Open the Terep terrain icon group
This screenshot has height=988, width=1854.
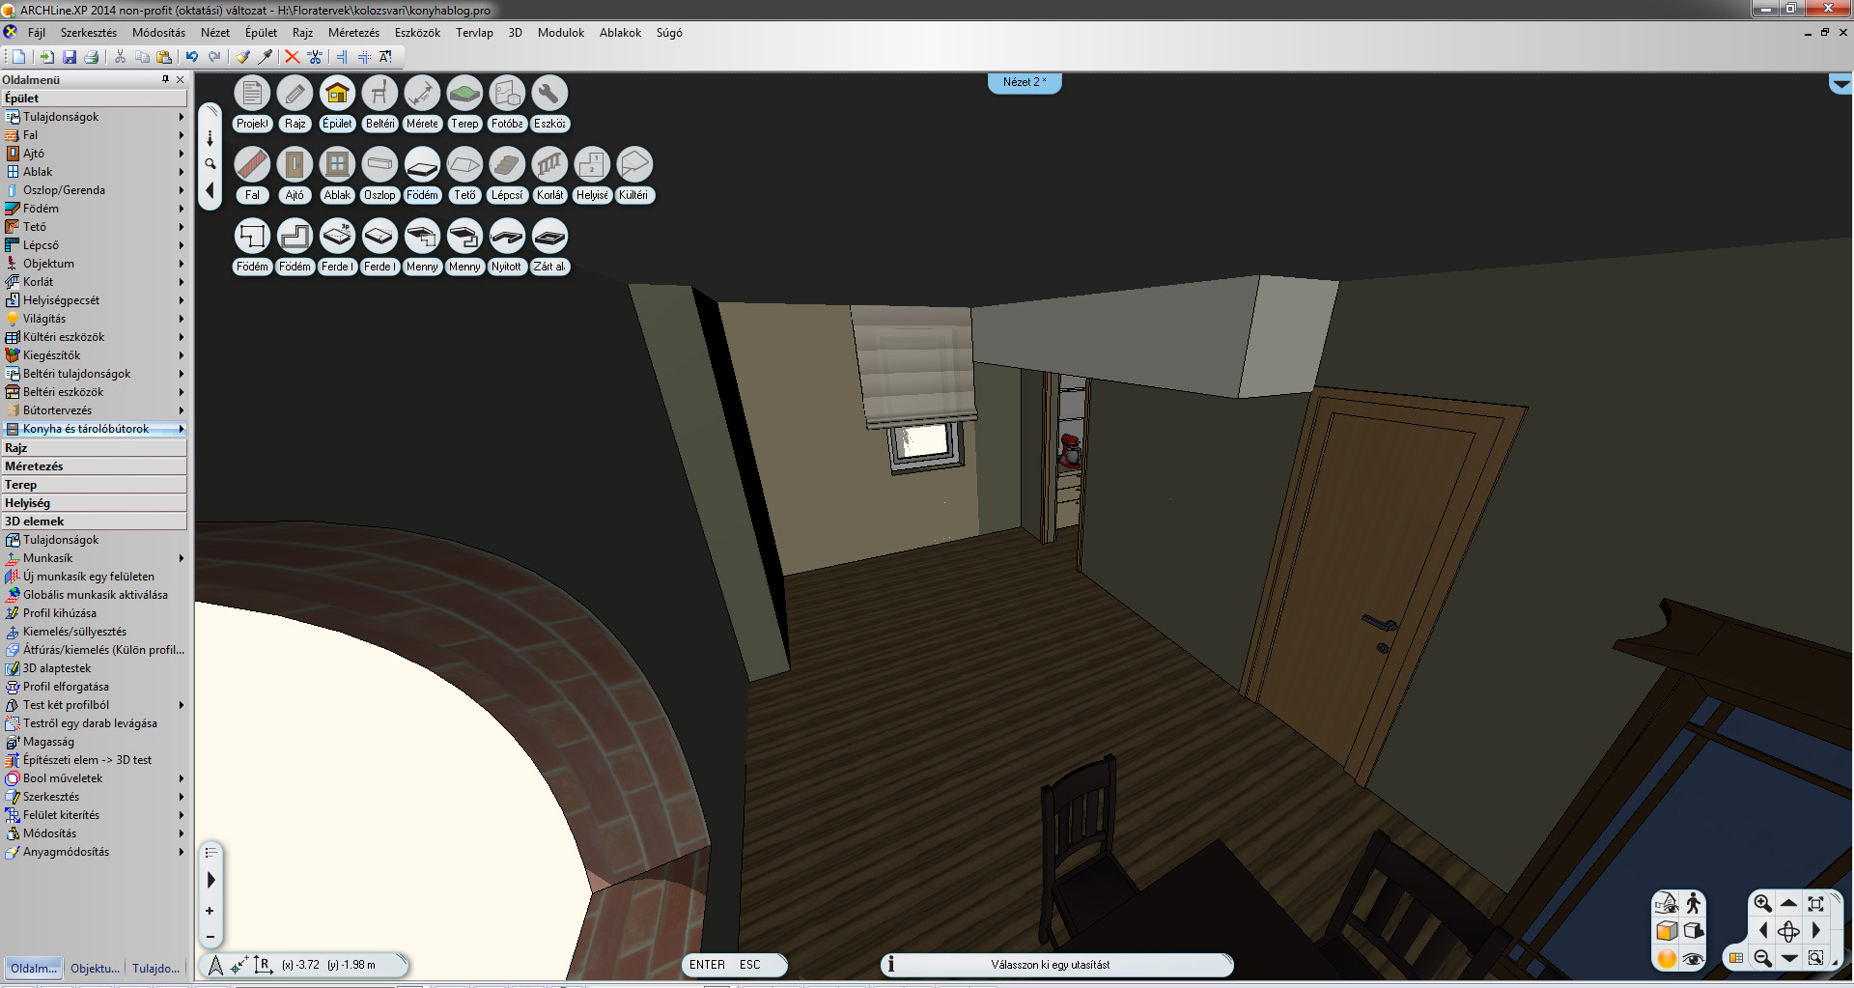pyautogui.click(x=464, y=94)
